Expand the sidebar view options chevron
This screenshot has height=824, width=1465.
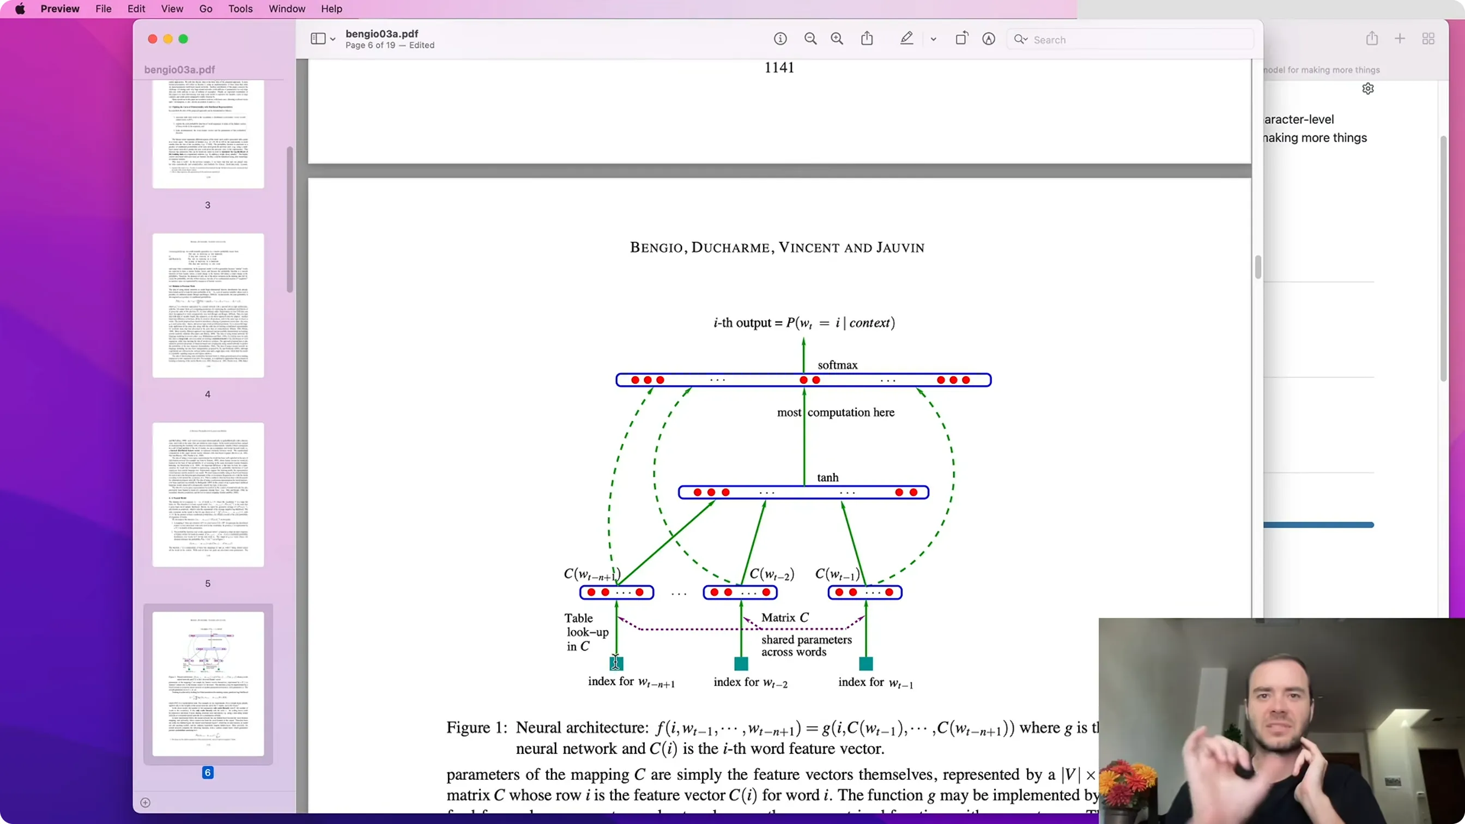click(332, 39)
